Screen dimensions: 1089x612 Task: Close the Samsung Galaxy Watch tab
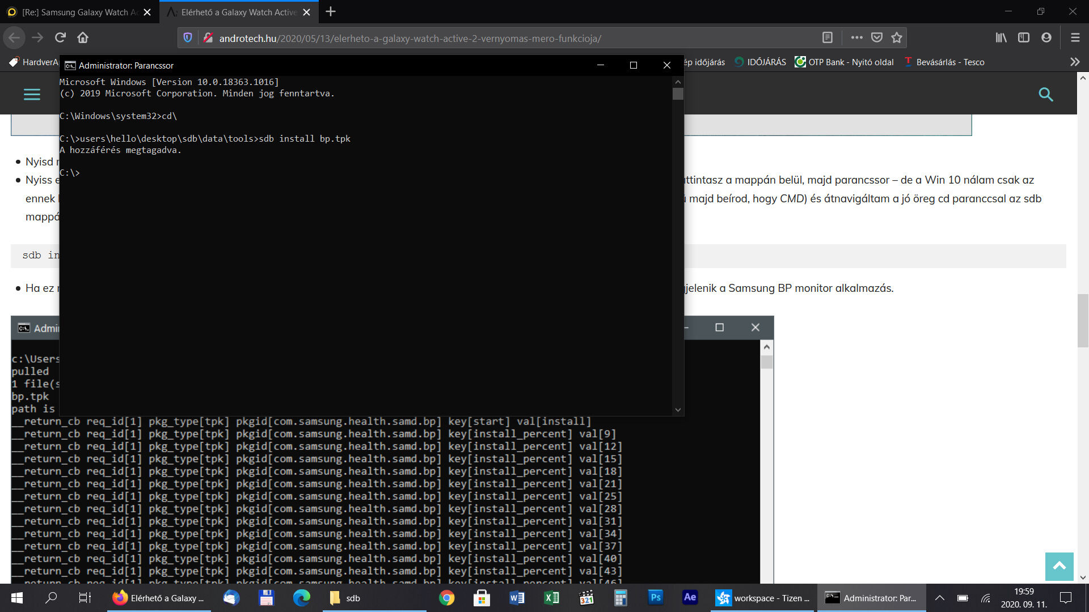coord(147,12)
